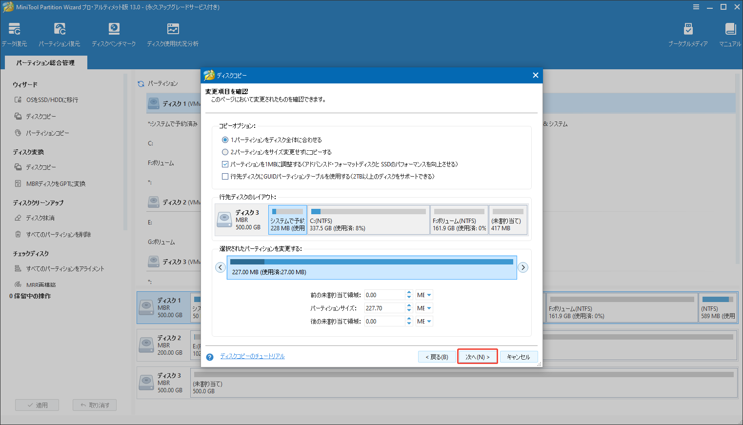Image resolution: width=743 pixels, height=425 pixels.
Task: Open the データ復元 (data recovery) tool
Action: [x=14, y=33]
